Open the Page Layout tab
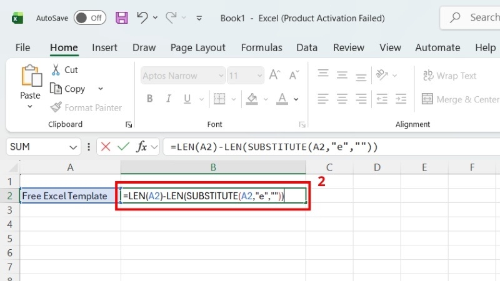The height and width of the screenshot is (281, 500). pos(197,48)
